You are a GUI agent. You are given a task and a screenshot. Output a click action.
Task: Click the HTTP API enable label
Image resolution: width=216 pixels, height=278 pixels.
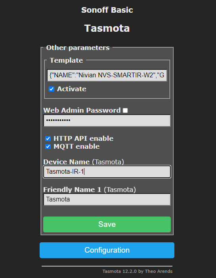pyautogui.click(x=84, y=138)
